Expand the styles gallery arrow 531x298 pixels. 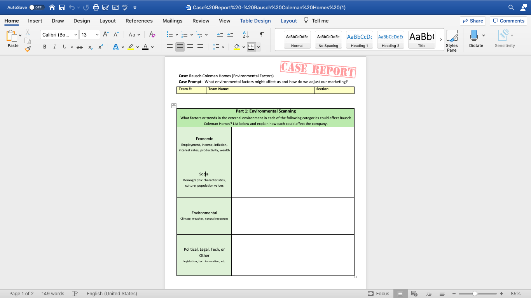pyautogui.click(x=440, y=40)
